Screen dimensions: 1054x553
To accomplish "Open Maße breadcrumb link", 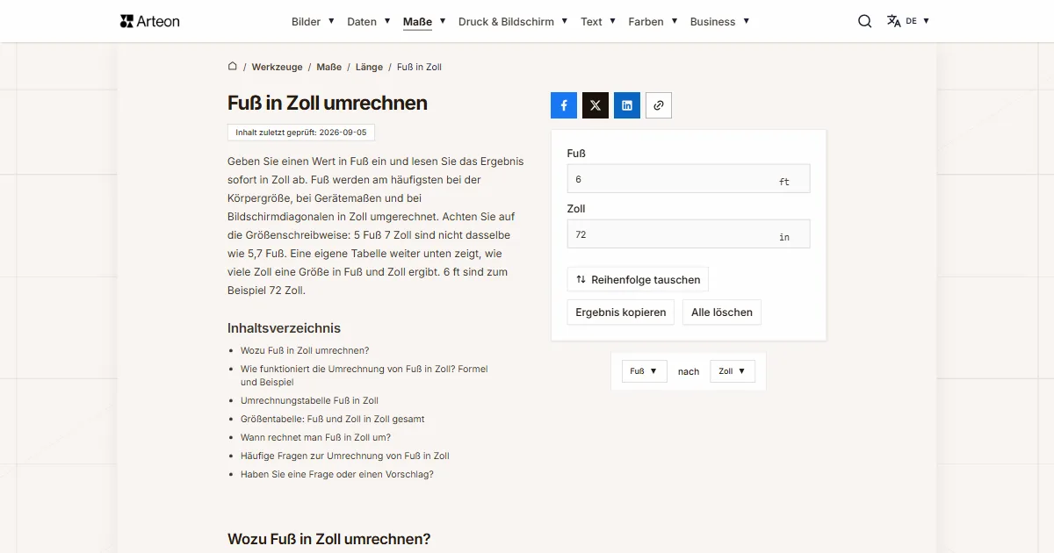I will pos(329,67).
